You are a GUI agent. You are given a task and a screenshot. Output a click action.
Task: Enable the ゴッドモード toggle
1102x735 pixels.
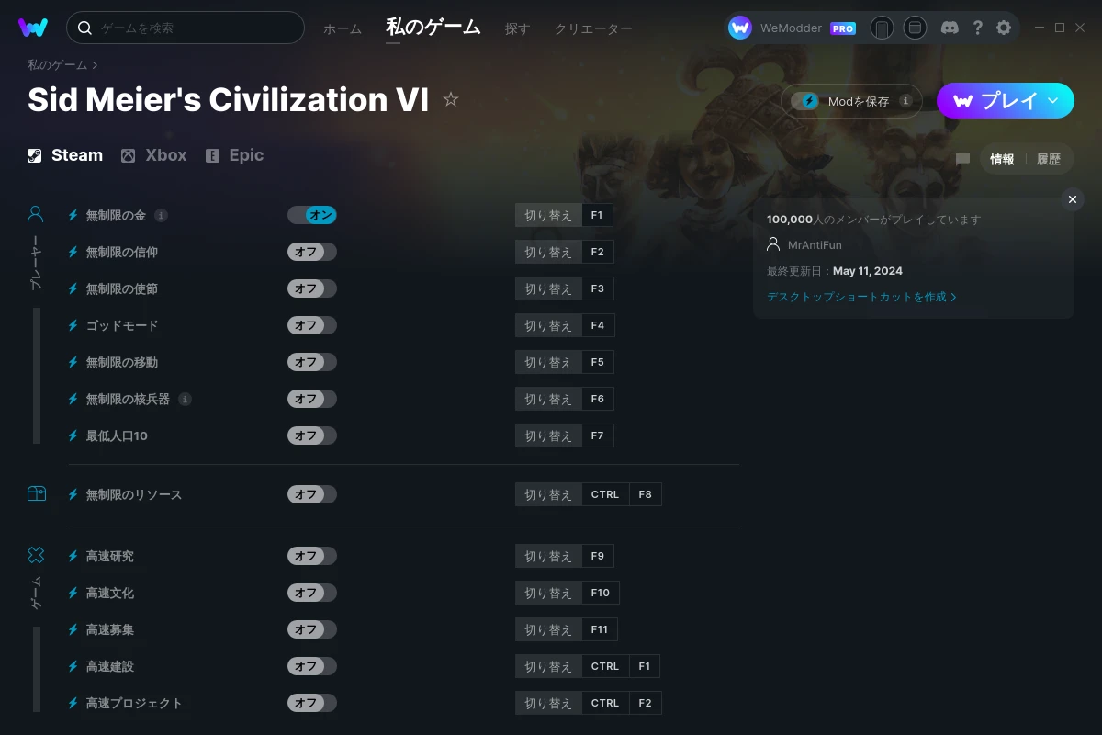point(311,324)
